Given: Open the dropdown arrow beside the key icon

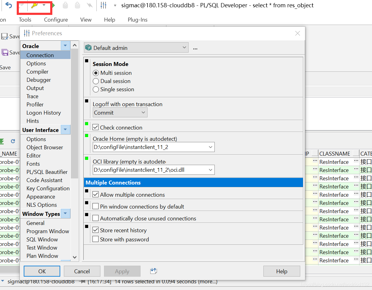Looking at the screenshot, I should coord(44,5).
